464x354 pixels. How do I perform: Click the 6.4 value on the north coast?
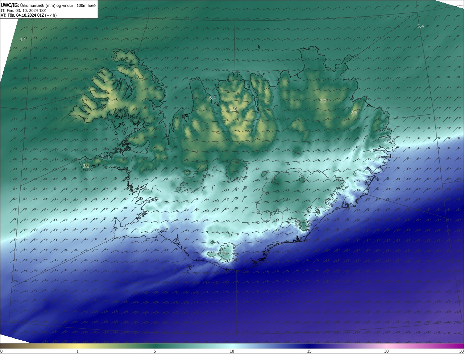click(212, 98)
